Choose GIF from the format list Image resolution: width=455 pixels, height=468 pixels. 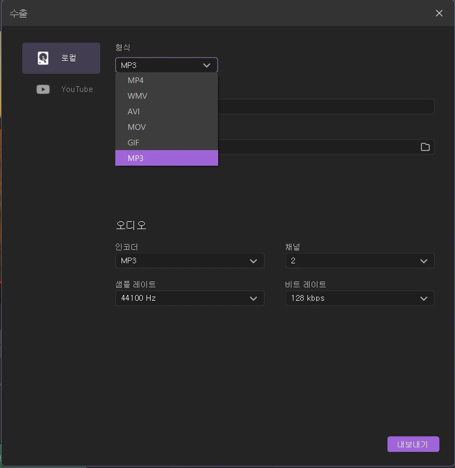(167, 142)
